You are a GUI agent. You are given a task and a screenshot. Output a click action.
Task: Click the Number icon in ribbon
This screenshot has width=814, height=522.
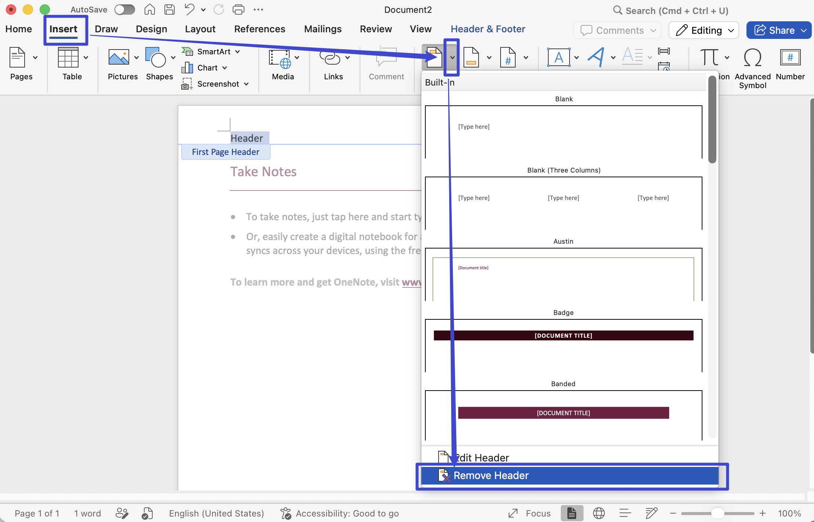coord(790,57)
